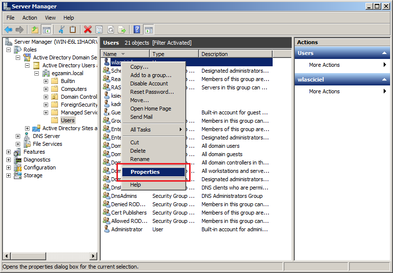
Task: Expand the DNS Server node
Action: (18, 136)
